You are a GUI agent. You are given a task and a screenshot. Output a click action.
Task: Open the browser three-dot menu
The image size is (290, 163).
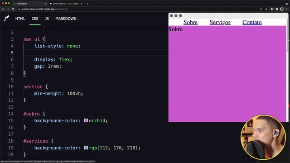287,9
